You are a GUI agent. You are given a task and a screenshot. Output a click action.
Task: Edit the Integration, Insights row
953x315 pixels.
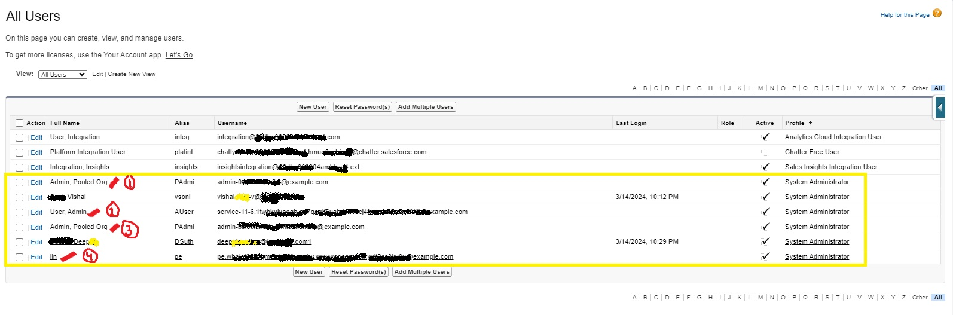(x=36, y=167)
